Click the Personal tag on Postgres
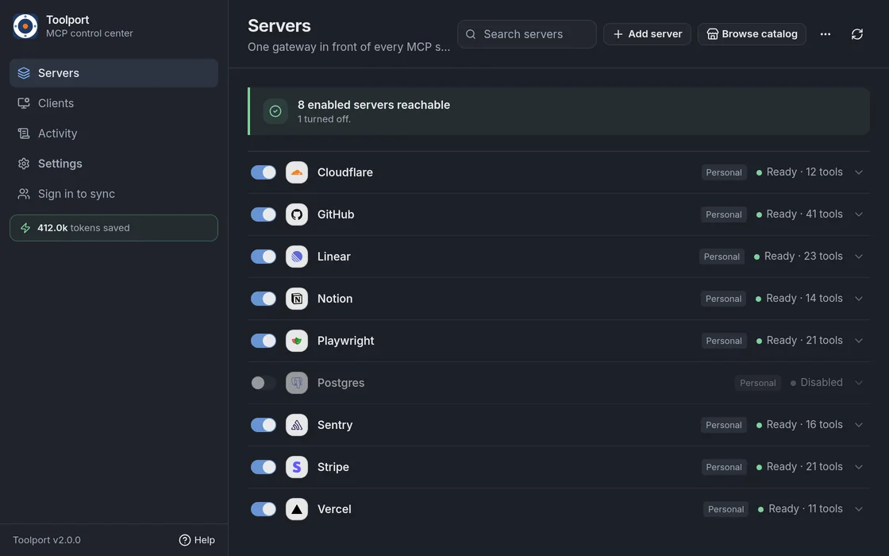The height and width of the screenshot is (556, 889). pyautogui.click(x=757, y=383)
